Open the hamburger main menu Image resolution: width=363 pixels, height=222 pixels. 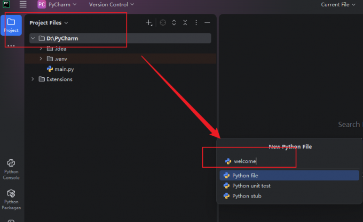click(23, 4)
